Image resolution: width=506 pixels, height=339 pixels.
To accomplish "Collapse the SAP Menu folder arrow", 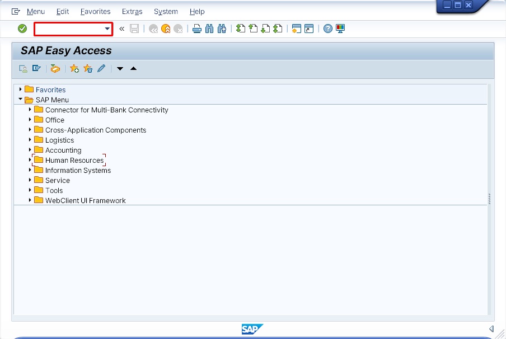I will pyautogui.click(x=20, y=100).
